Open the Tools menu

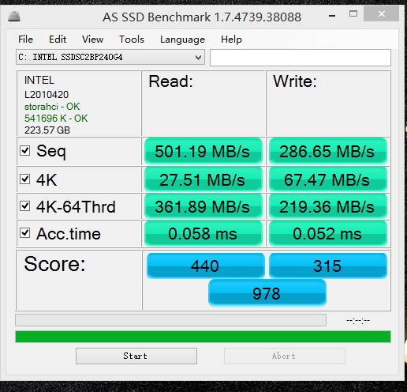tap(132, 40)
